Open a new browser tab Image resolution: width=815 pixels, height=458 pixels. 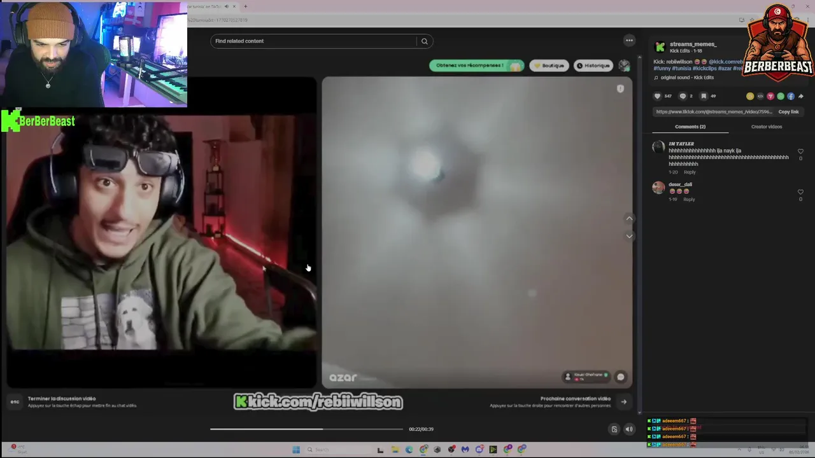point(246,6)
